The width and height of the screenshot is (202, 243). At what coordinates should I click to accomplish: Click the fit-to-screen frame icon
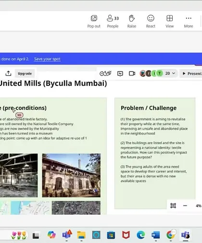tap(173, 206)
